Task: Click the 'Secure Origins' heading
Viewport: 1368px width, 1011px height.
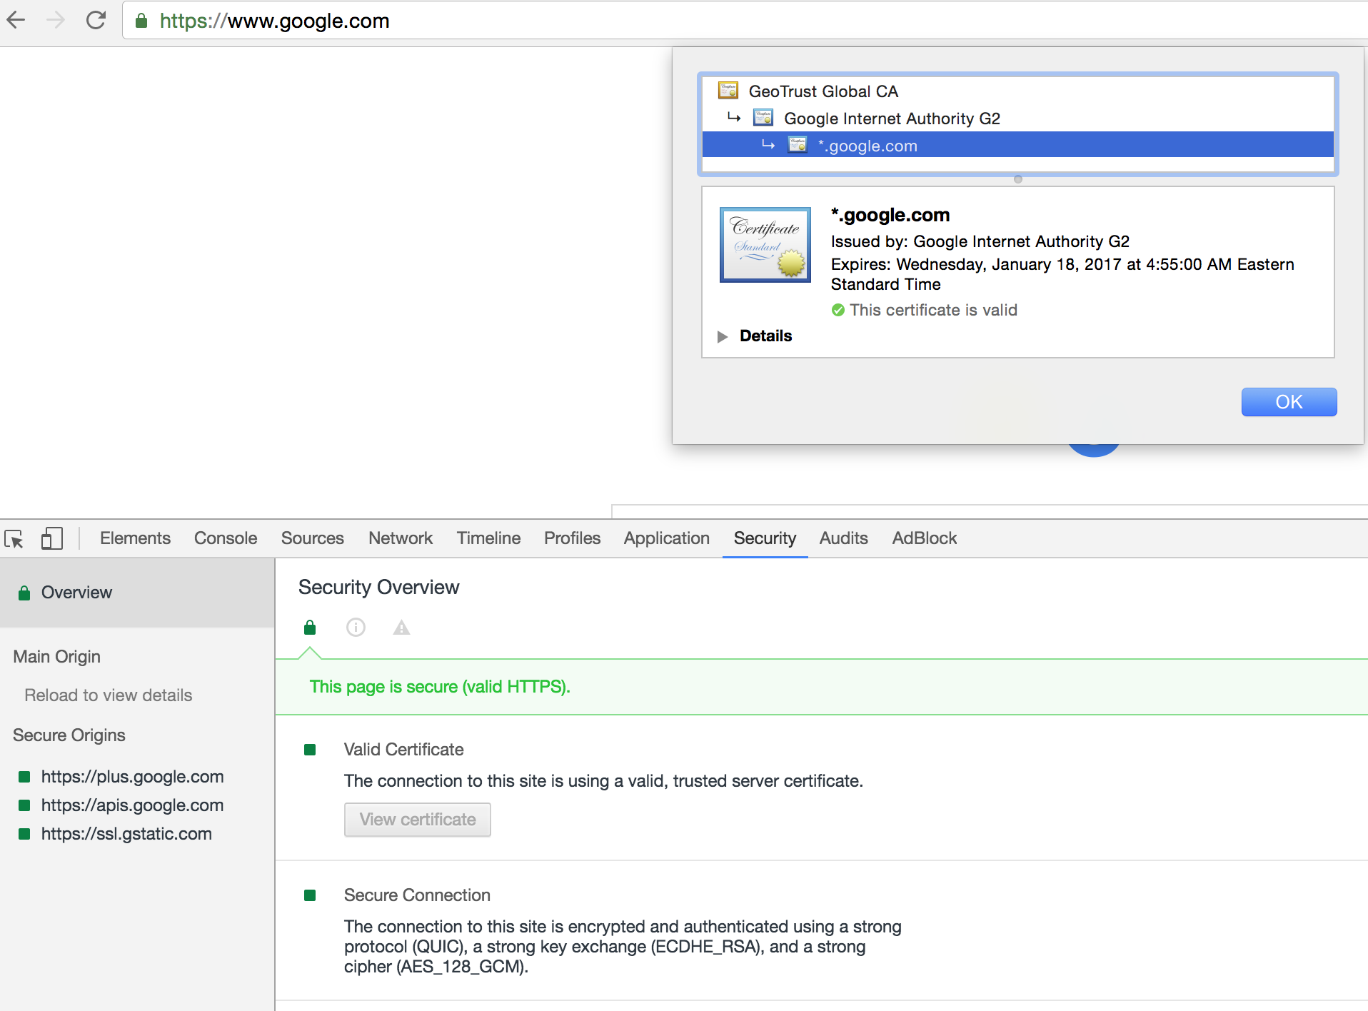Action: pos(69,735)
